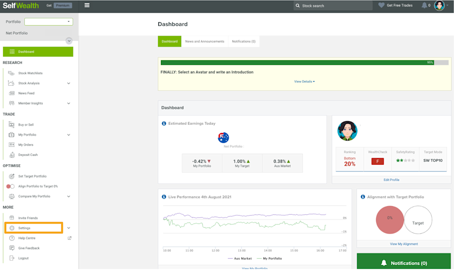Open the notifications bell in top bar

click(424, 5)
